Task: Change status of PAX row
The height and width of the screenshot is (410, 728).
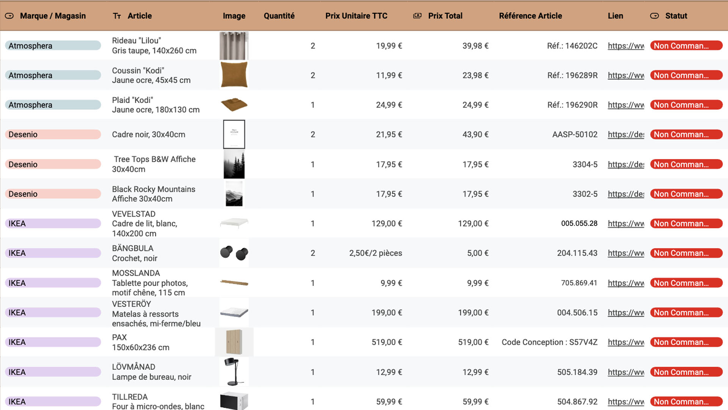Action: tap(686, 342)
